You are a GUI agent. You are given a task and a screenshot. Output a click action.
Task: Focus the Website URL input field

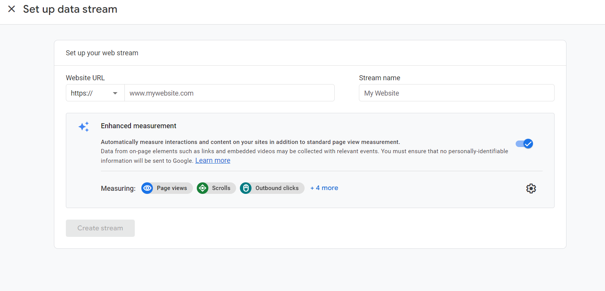(x=229, y=93)
